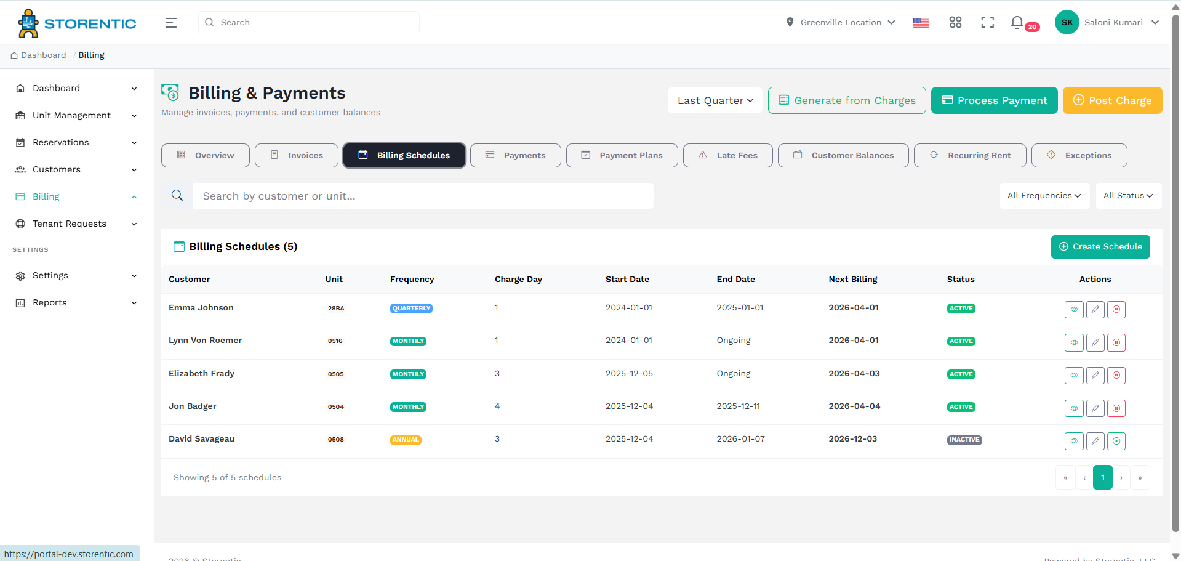This screenshot has width=1181, height=561.
Task: Select the US flag language icon
Action: click(x=921, y=22)
